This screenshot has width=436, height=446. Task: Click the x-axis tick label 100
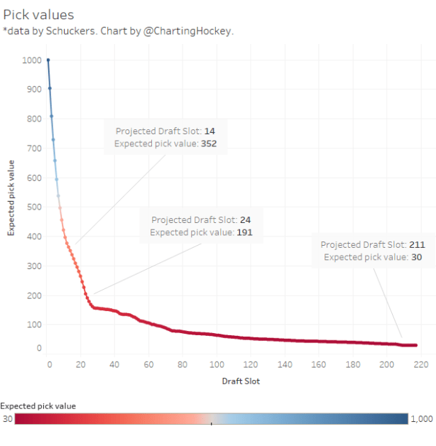point(217,365)
